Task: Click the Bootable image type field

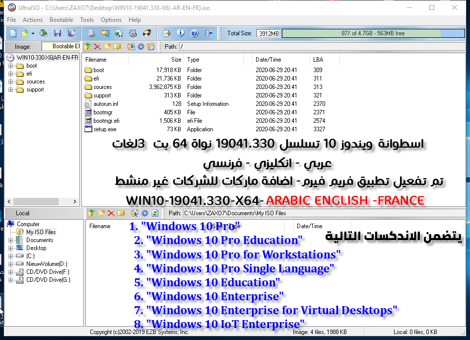Action: (x=61, y=46)
